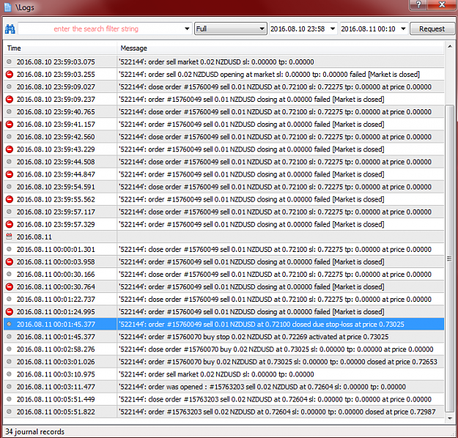The width and height of the screenshot is (458, 438).
Task: Click the binoculars search icon
Action: pos(10,29)
